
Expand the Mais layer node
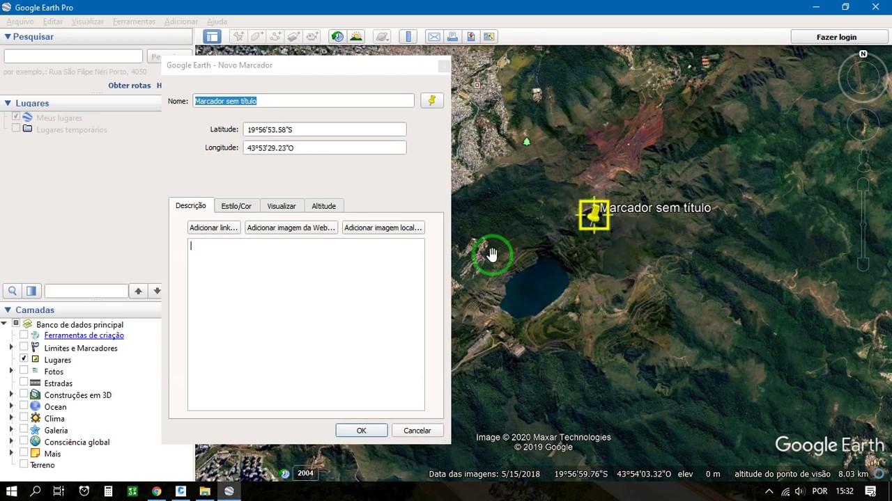(x=11, y=453)
